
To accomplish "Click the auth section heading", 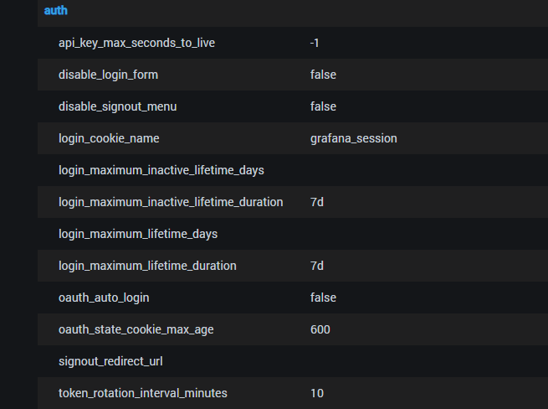I will [55, 11].
